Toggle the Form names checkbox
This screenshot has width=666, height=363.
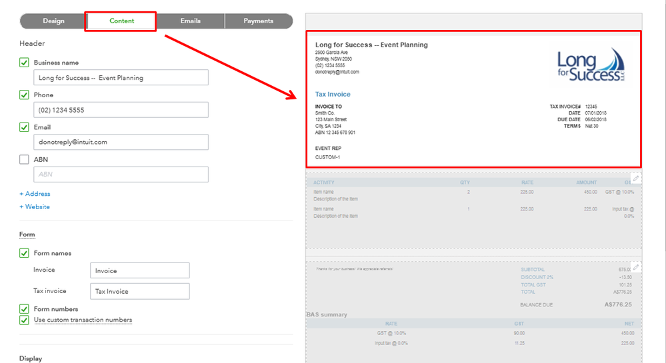tap(24, 253)
